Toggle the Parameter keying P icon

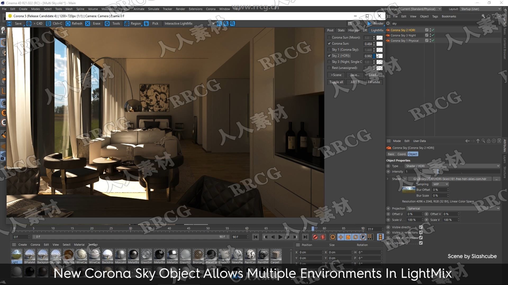pyautogui.click(x=363, y=237)
